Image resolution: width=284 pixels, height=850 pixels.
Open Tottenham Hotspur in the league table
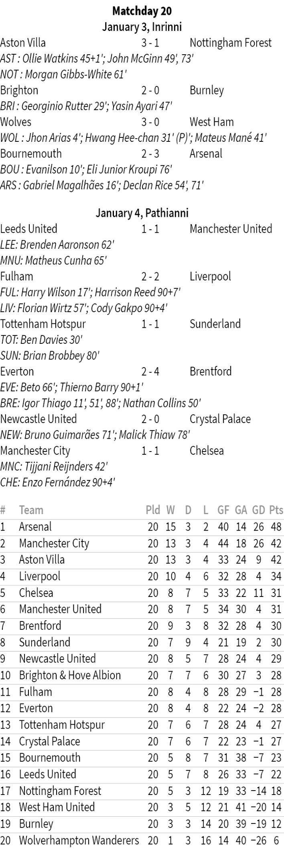62,725
